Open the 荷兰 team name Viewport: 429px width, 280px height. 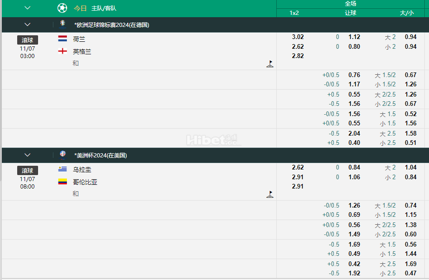(79, 39)
